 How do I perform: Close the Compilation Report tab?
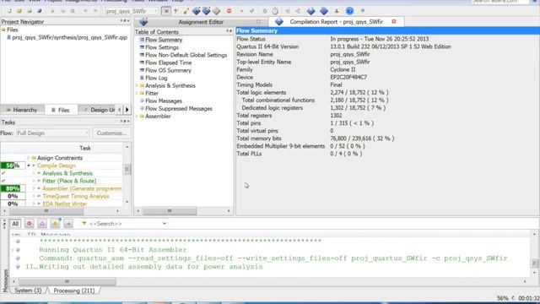pos(394,21)
